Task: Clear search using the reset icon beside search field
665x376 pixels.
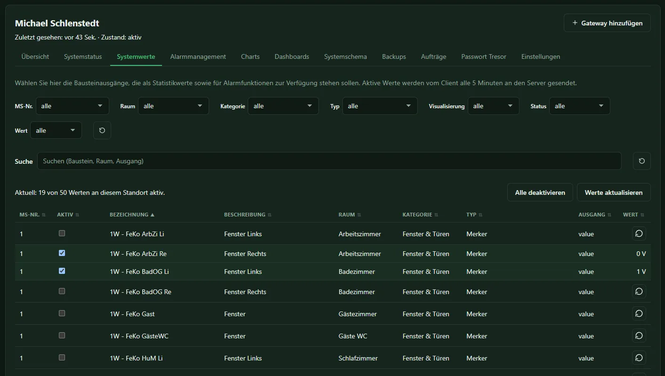Action: pos(641,161)
